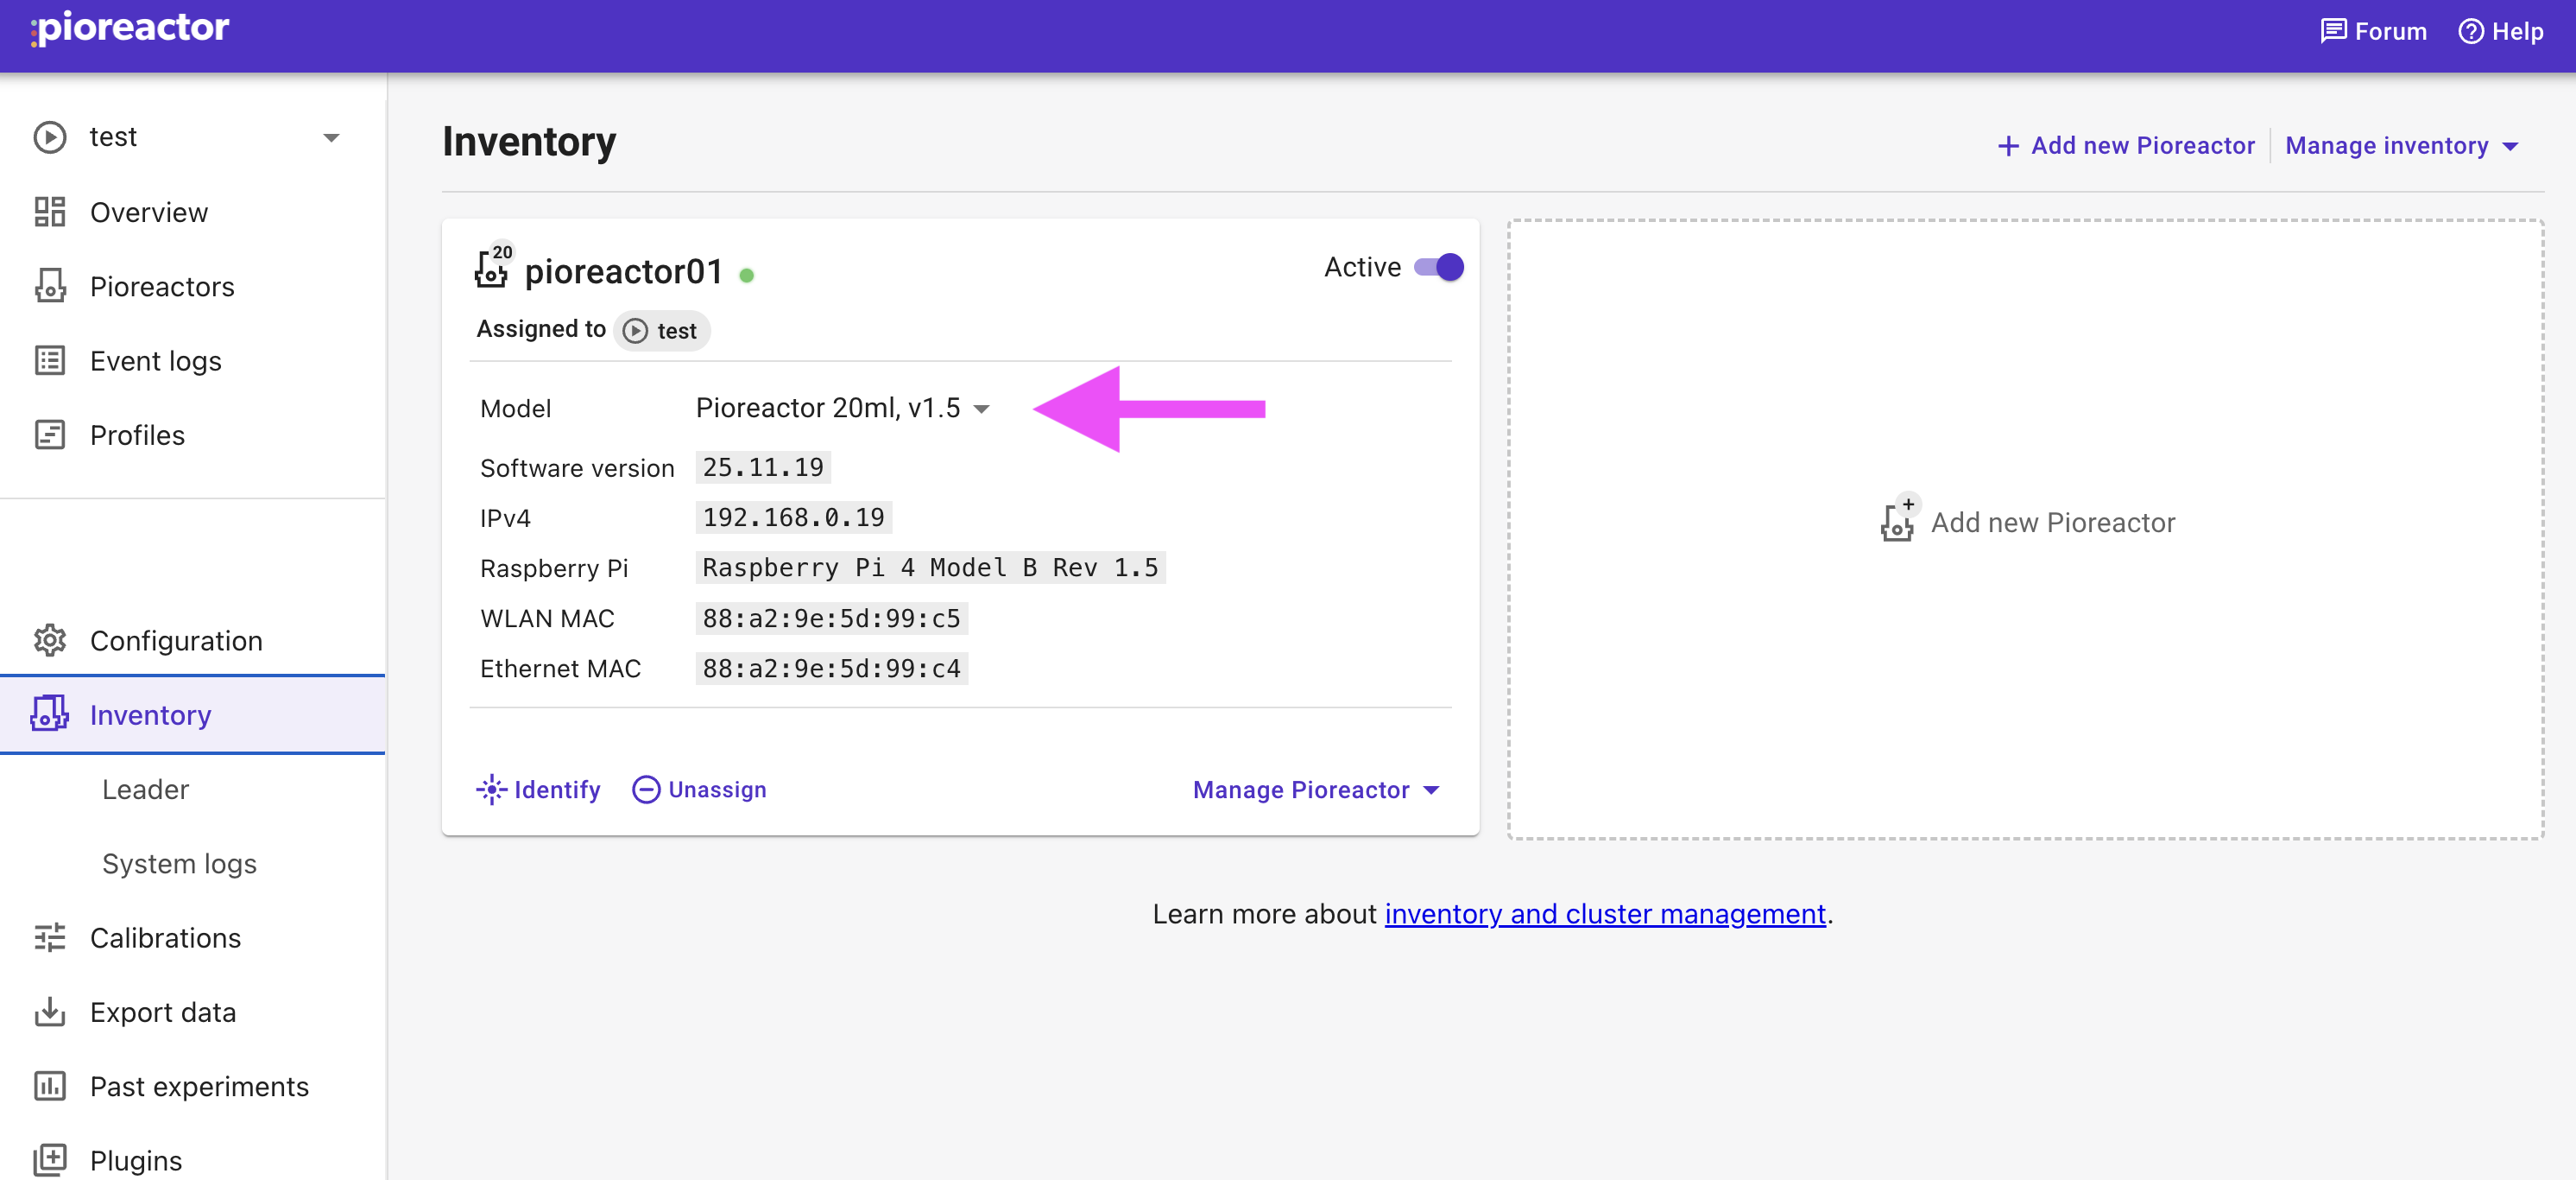Follow the inventory and cluster management link
Image resolution: width=2576 pixels, height=1180 pixels.
(1604, 914)
